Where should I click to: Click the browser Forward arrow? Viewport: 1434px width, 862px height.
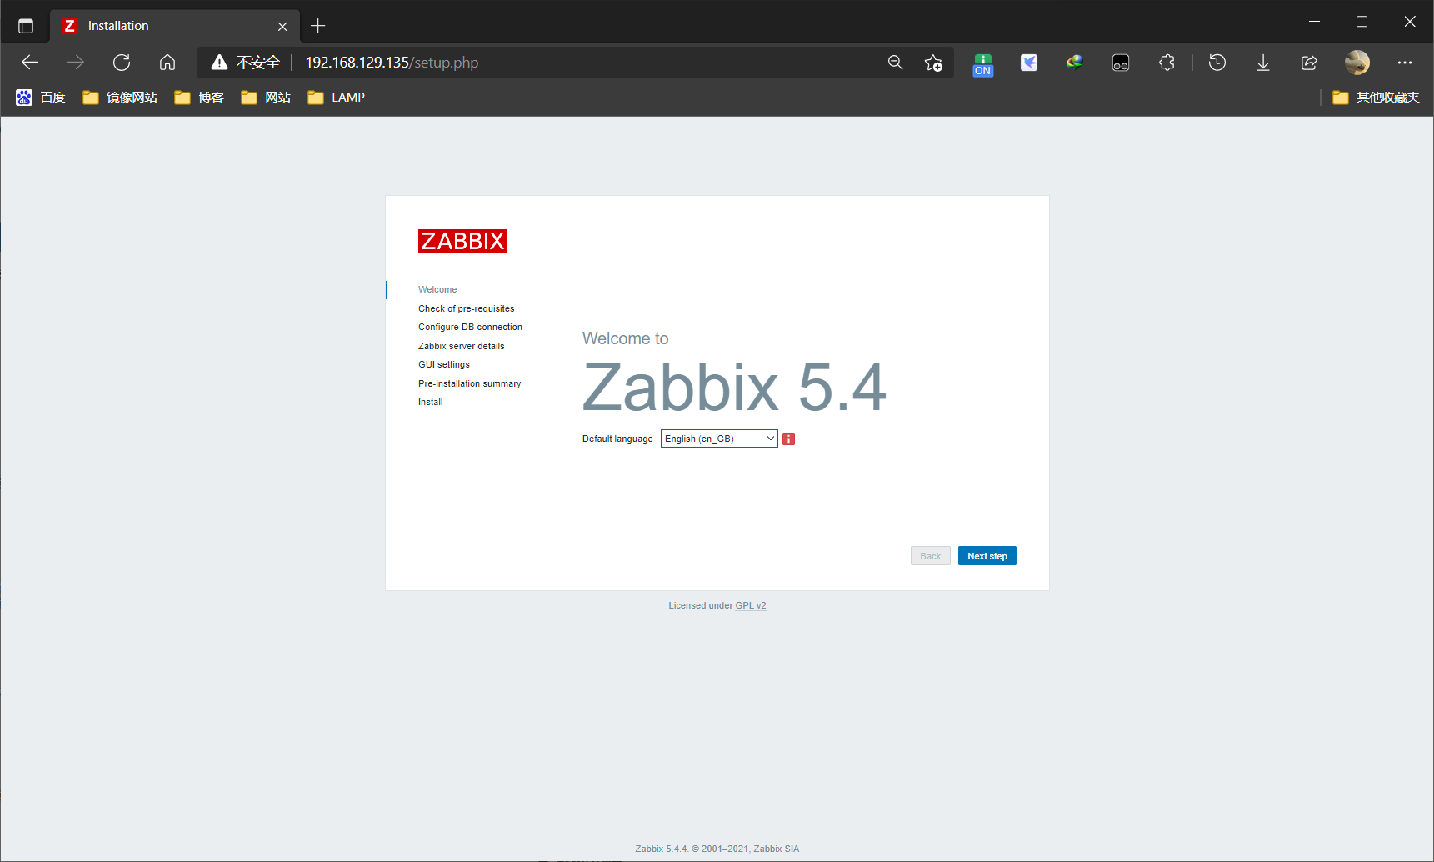coord(76,63)
